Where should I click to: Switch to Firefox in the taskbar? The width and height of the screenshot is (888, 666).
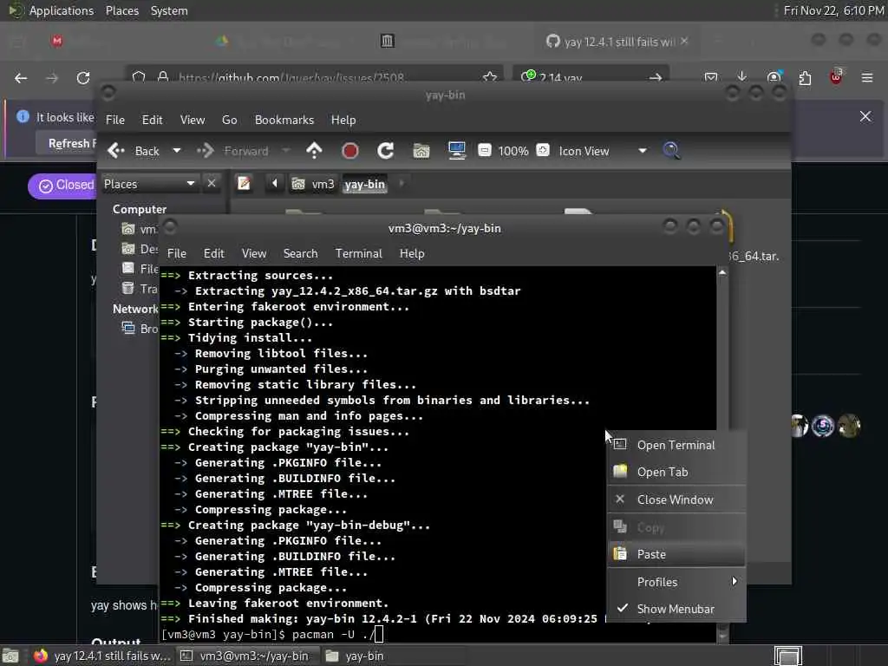(102, 656)
